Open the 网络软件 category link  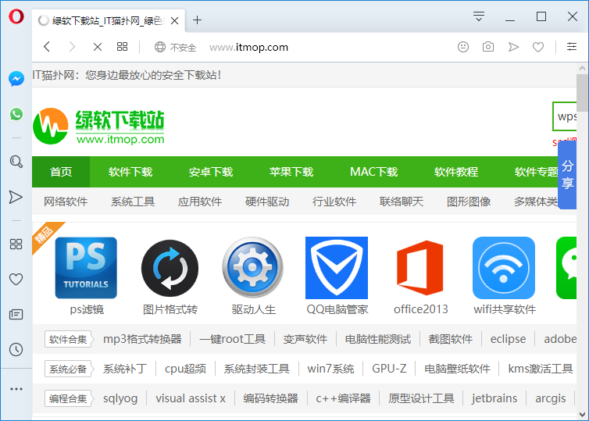coord(66,202)
